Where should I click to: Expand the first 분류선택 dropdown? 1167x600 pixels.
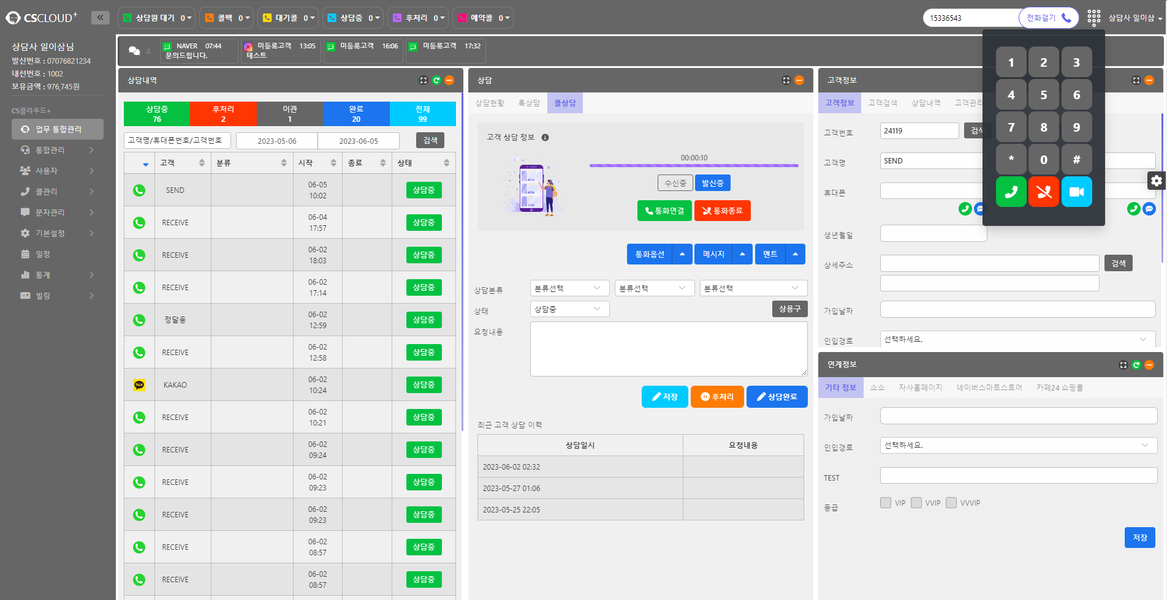click(x=569, y=288)
